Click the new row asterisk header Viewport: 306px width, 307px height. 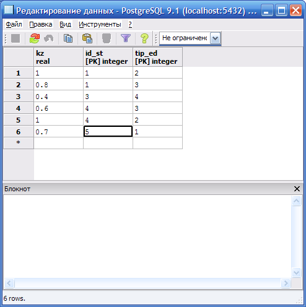point(19,143)
